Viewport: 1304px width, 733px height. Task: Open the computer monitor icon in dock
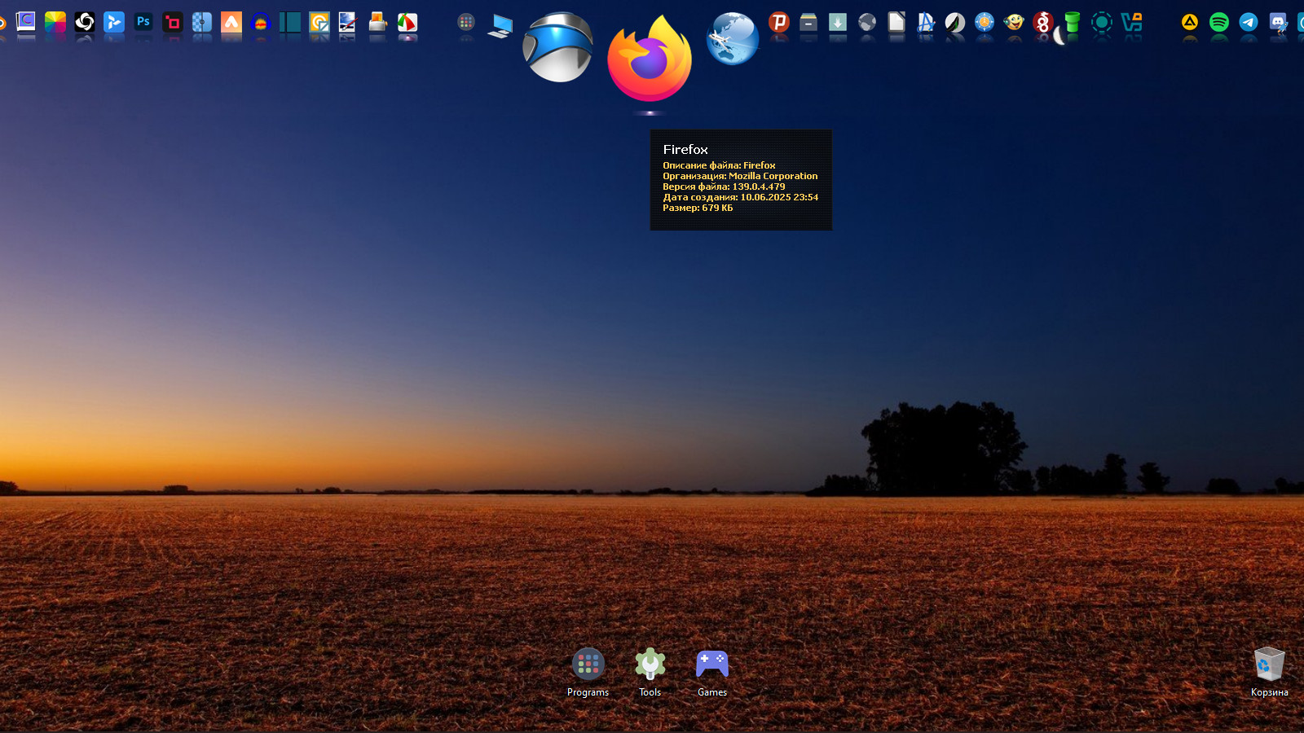(x=500, y=26)
